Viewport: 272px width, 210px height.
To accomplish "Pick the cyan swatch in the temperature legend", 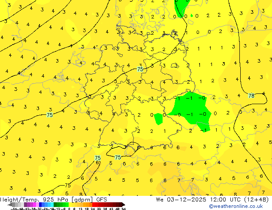I will pos(52,204).
